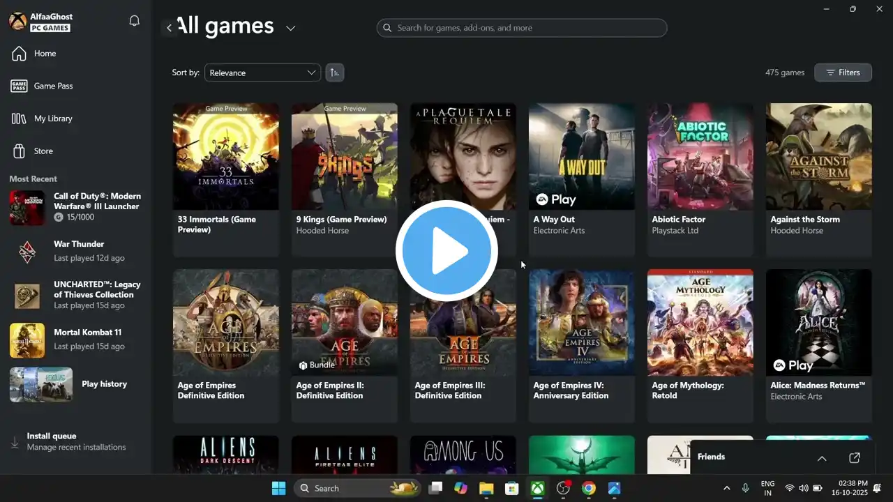Expand the Friends panel chevron
Screen dimensions: 893x502
click(822, 458)
